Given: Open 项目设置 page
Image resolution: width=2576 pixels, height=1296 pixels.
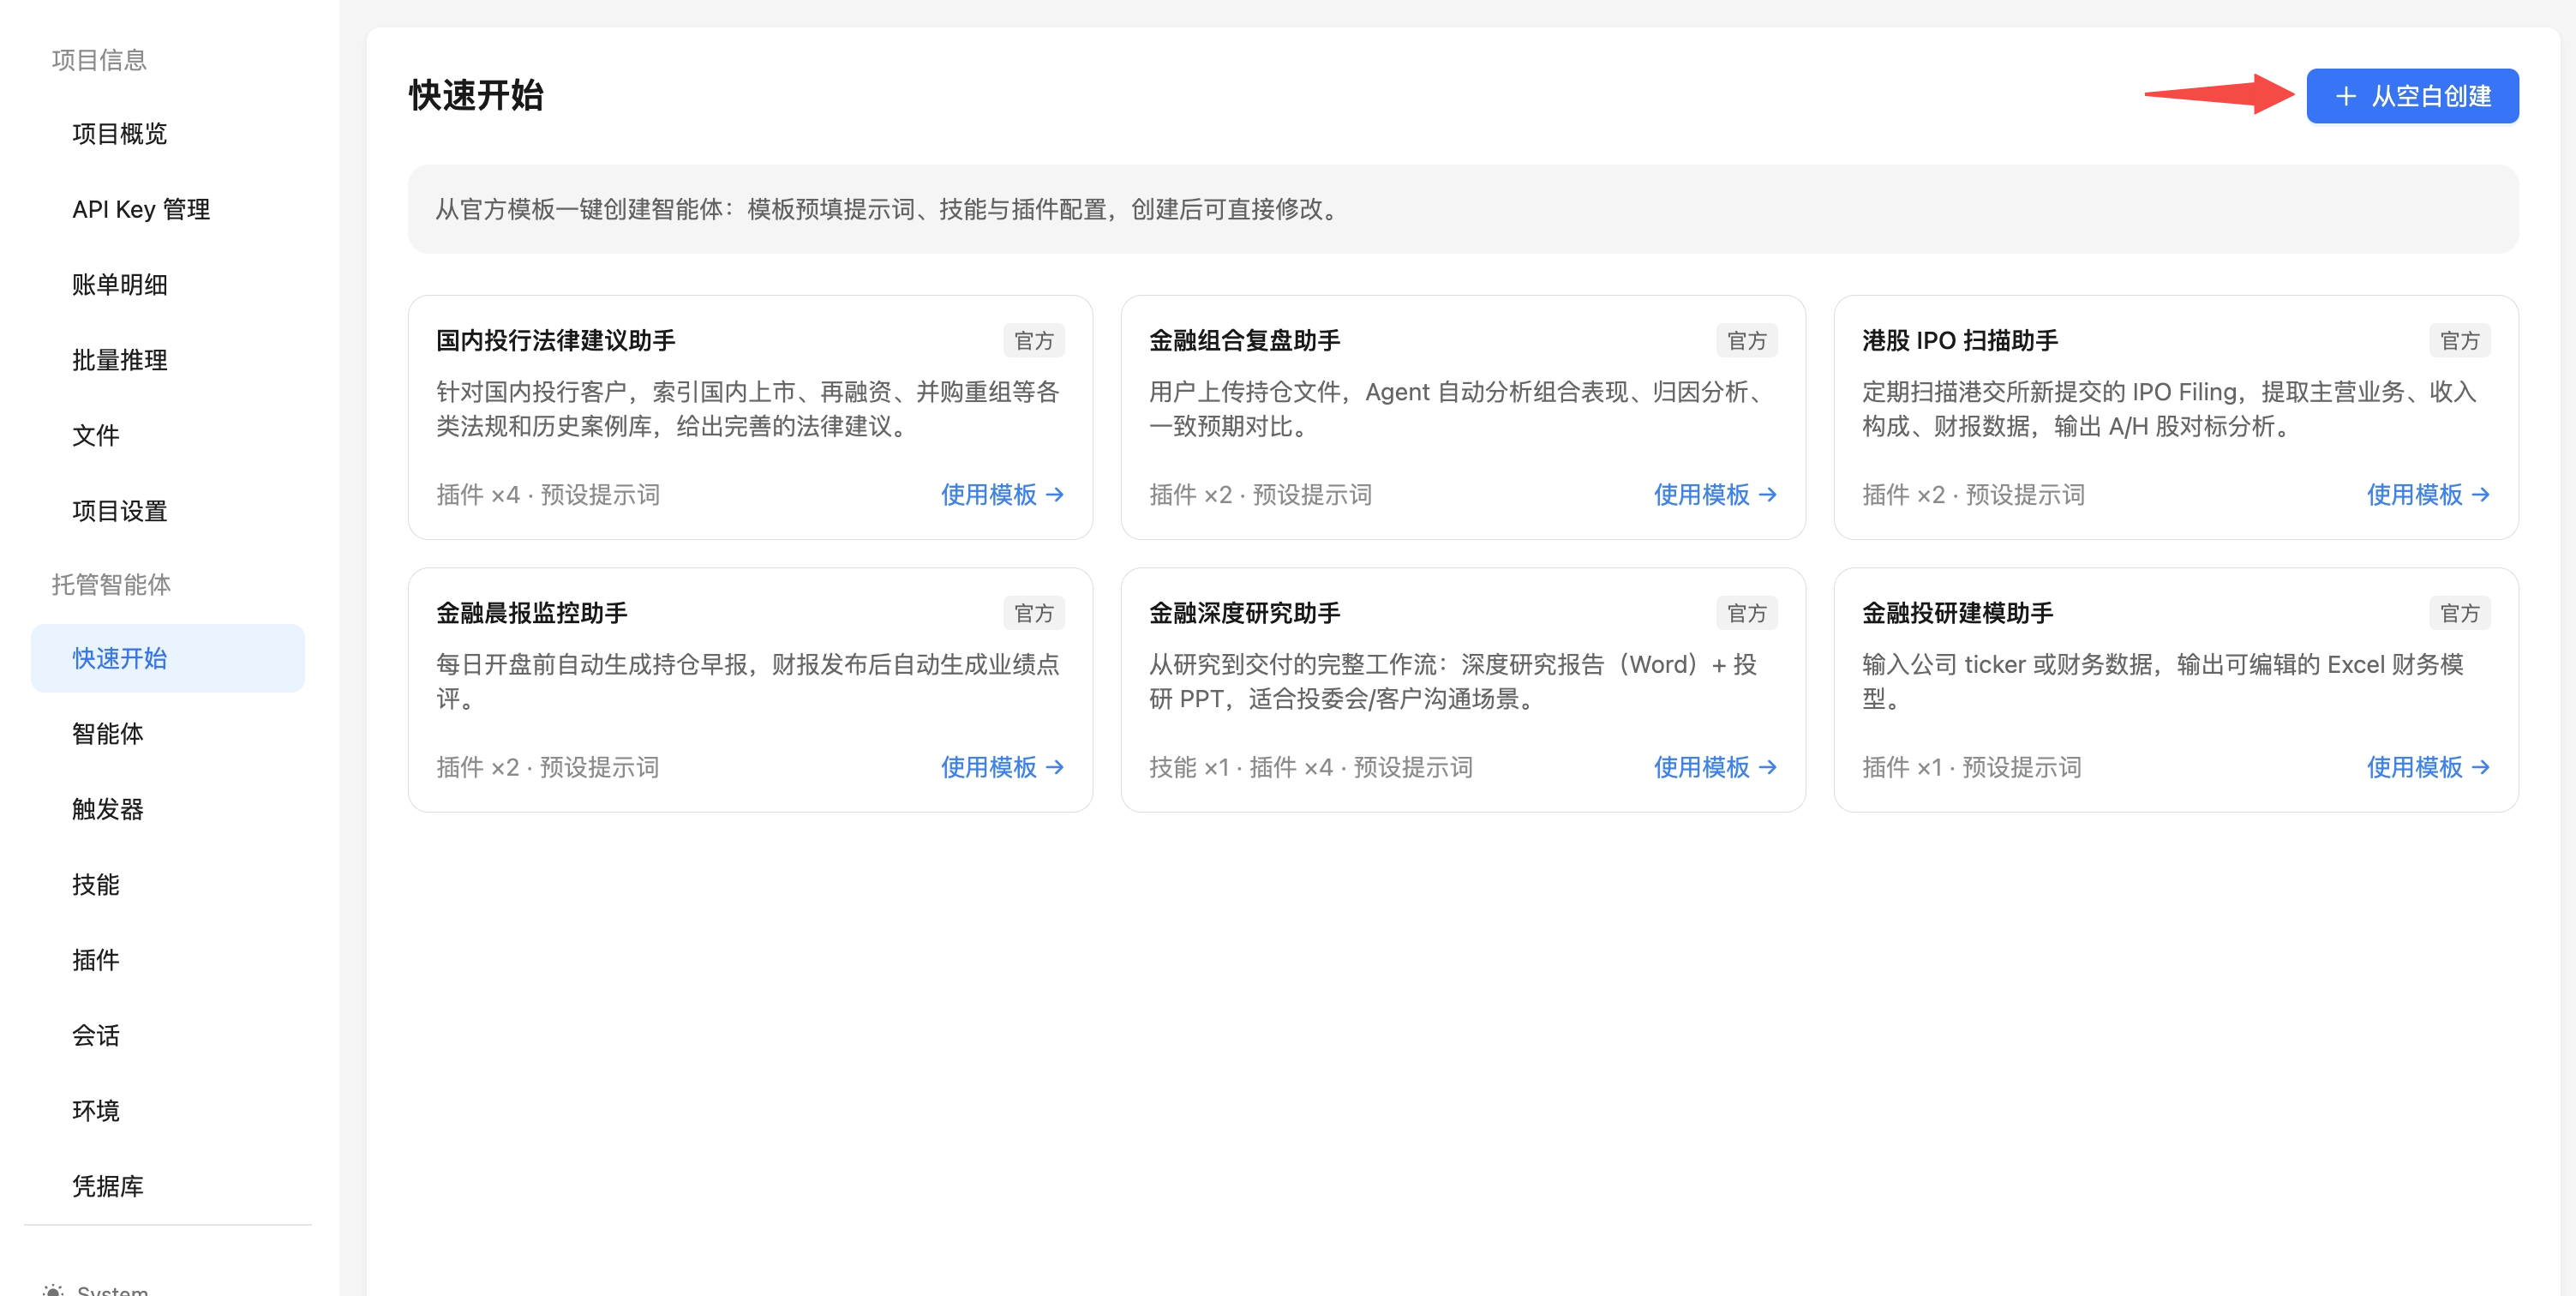Looking at the screenshot, I should (x=119, y=511).
